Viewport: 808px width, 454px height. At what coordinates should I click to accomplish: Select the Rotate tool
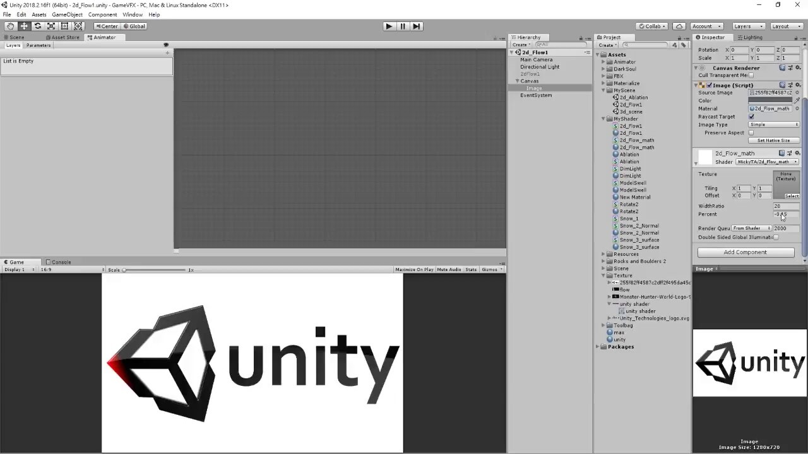click(37, 26)
